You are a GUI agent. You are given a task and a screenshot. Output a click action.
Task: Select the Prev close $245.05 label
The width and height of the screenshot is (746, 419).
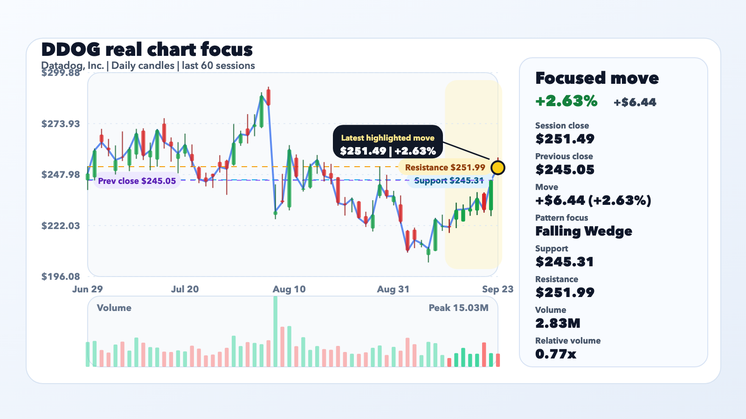tap(137, 181)
